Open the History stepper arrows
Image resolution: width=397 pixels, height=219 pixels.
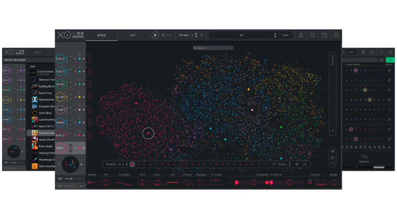[x=290, y=164]
